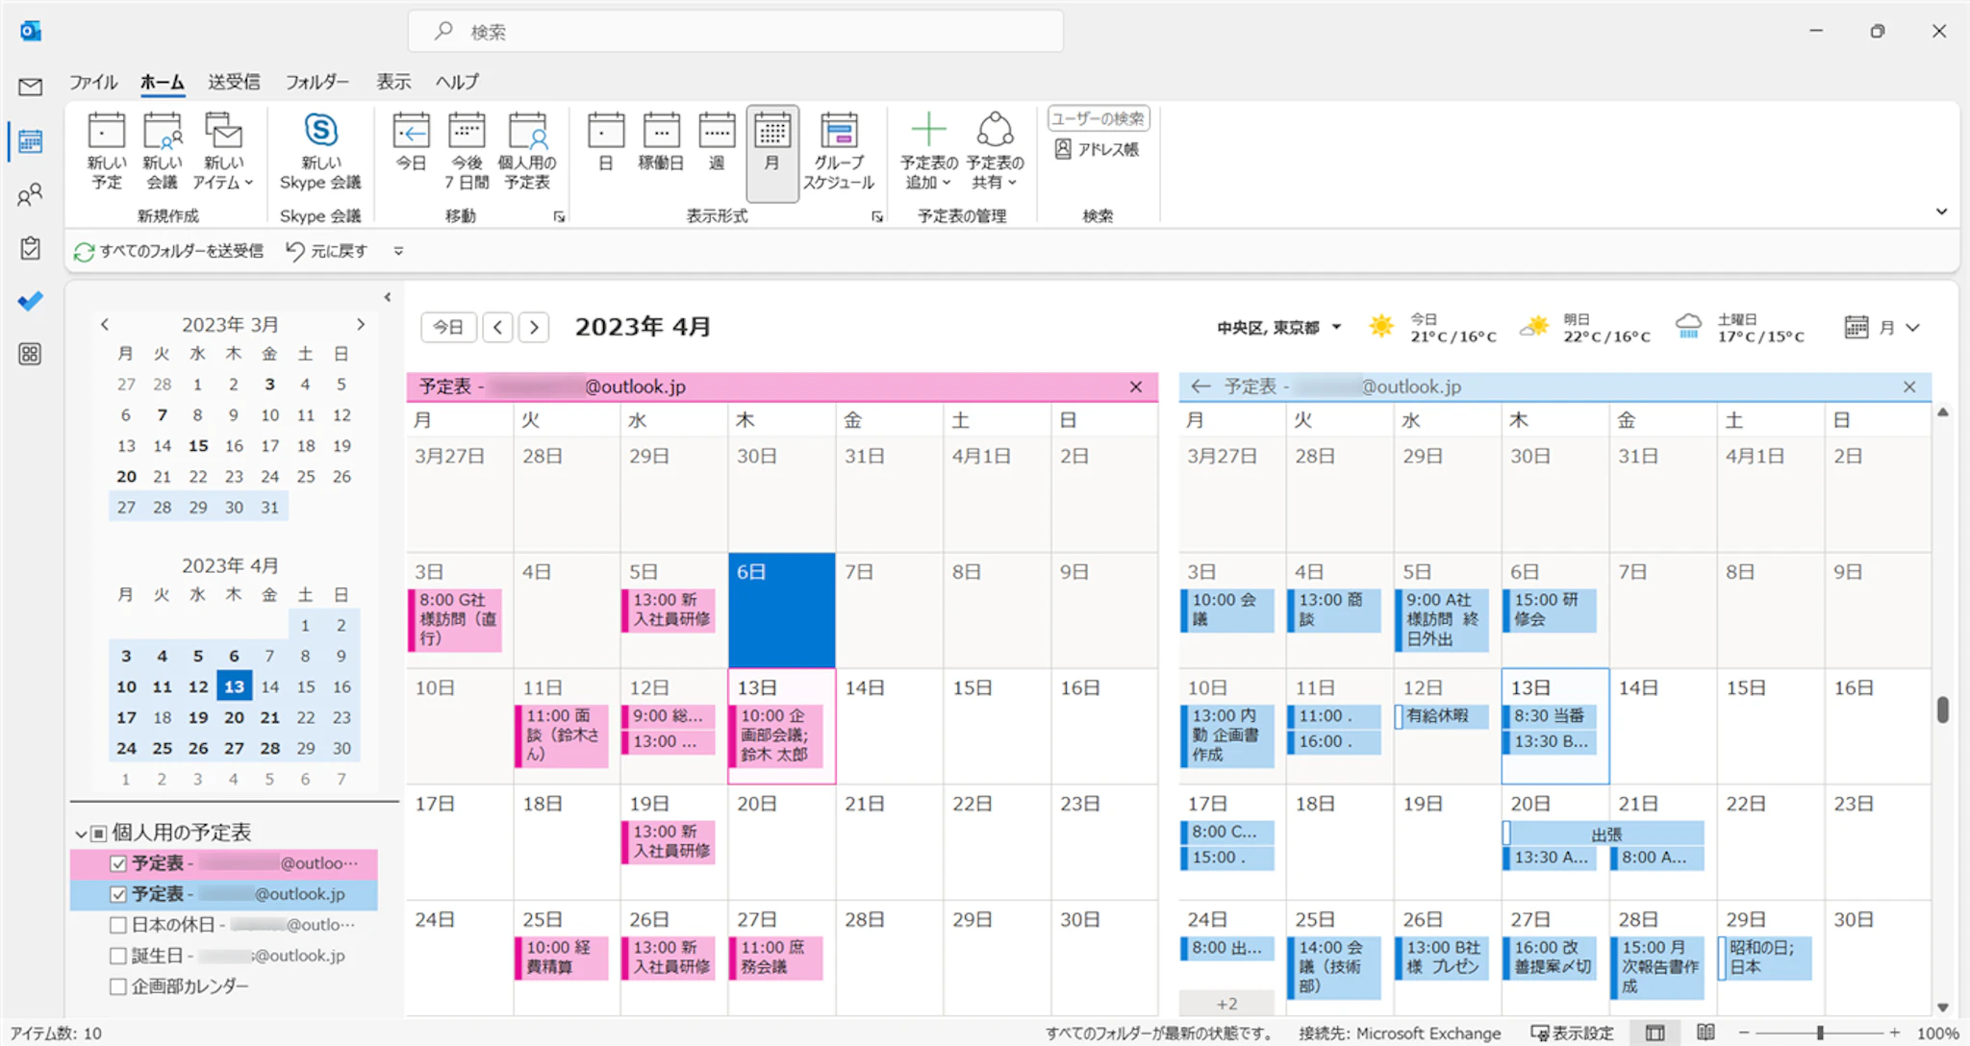The image size is (1970, 1046).
Task: Click the 検索 search box at top
Action: pyautogui.click(x=736, y=32)
